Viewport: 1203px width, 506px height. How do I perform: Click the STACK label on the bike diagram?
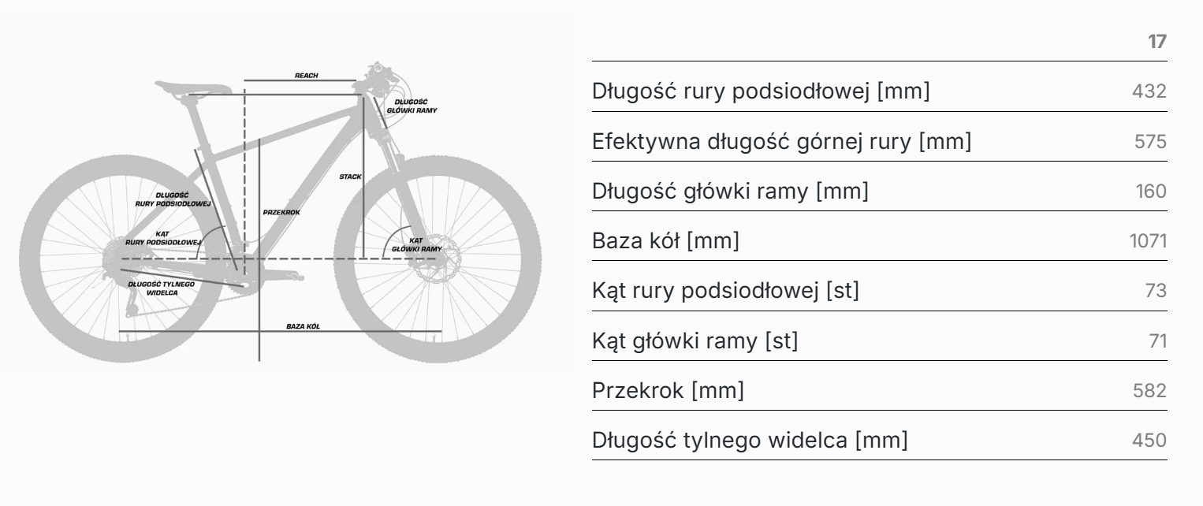pyautogui.click(x=350, y=177)
